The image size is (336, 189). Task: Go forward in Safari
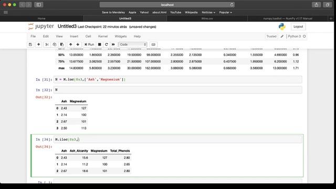(x=29, y=5)
